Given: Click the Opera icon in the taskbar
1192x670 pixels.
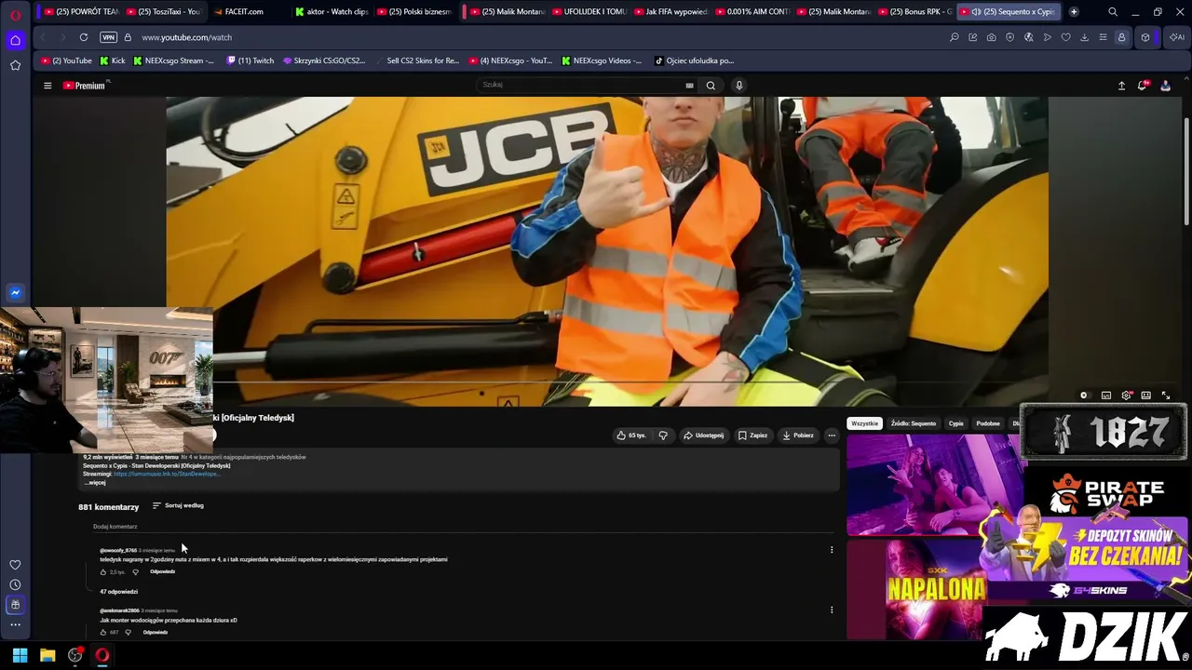Looking at the screenshot, I should (102, 655).
